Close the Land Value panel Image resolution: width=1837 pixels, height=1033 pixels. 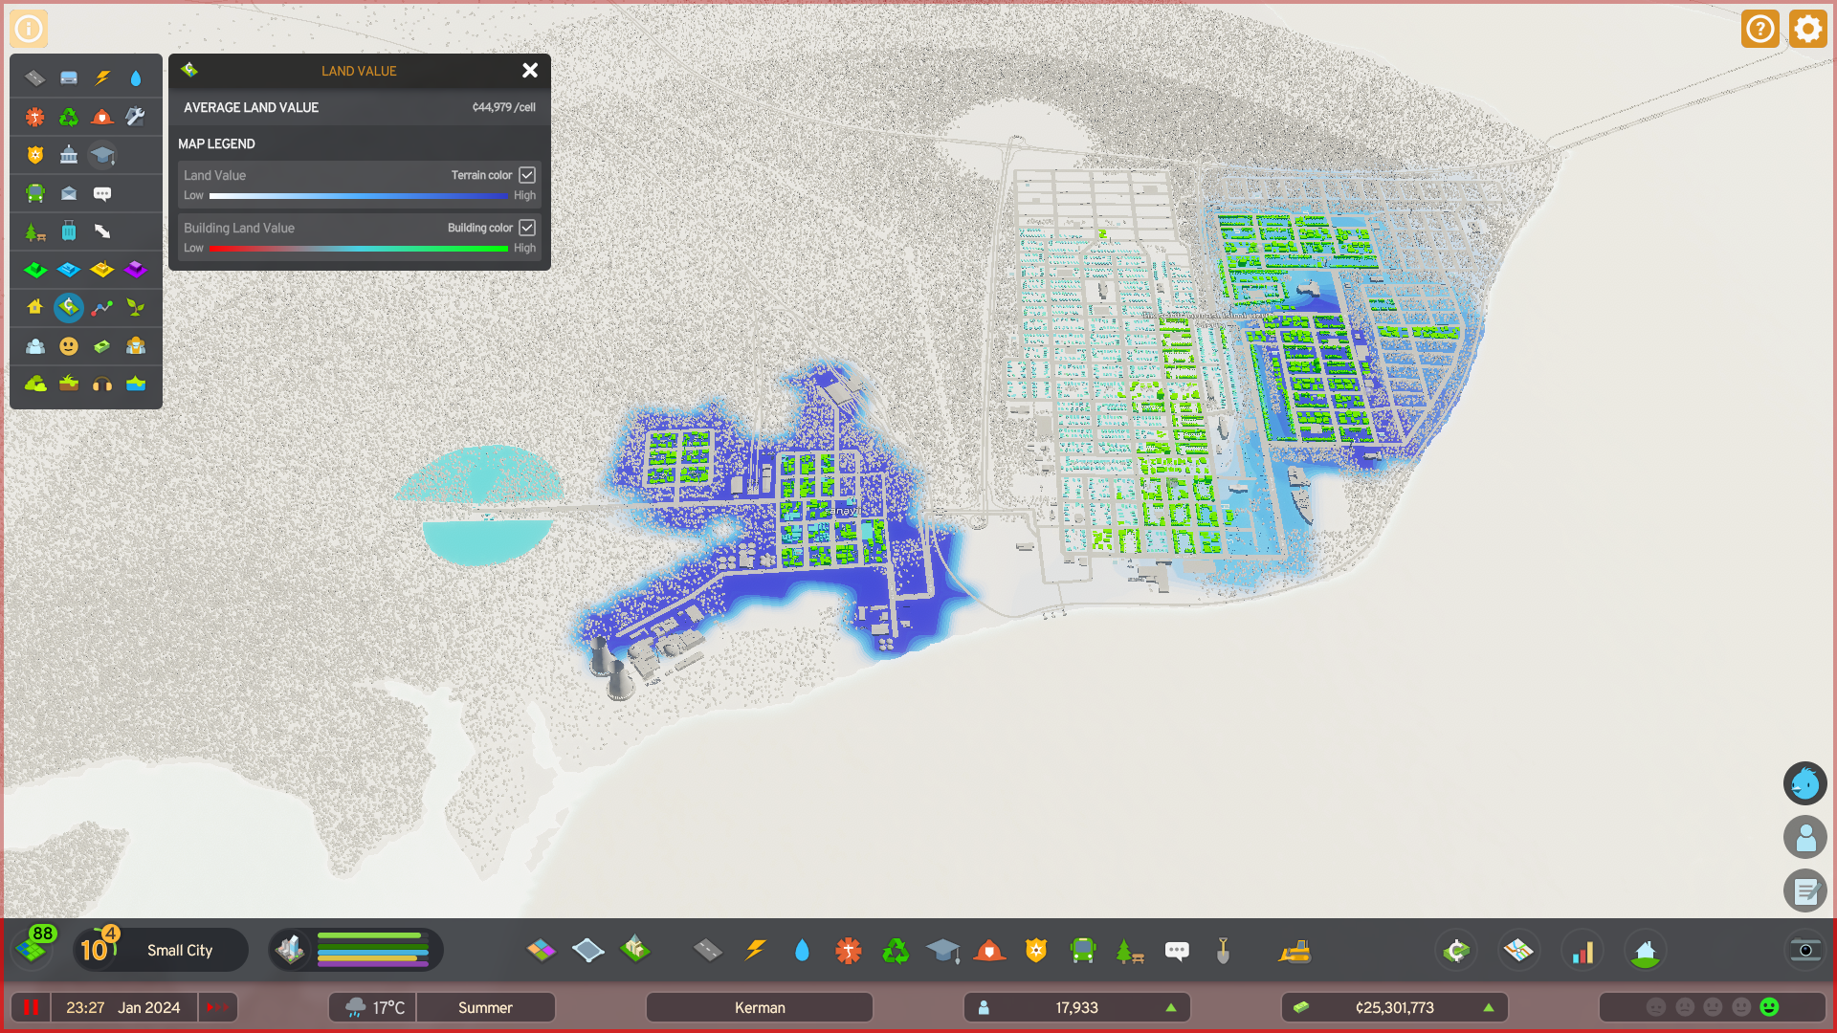click(x=530, y=70)
